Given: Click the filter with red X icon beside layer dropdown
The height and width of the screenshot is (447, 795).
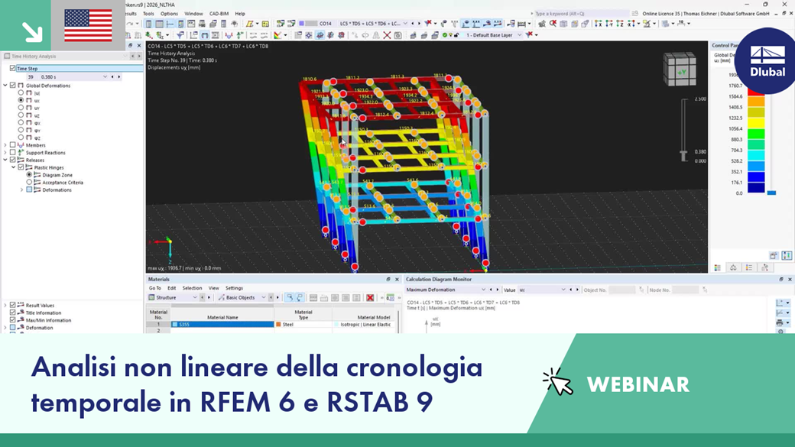Looking at the screenshot, I should pyautogui.click(x=530, y=35).
